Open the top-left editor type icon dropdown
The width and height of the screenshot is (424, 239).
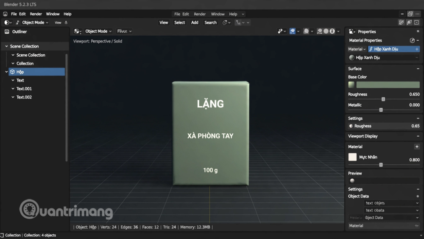pyautogui.click(x=8, y=22)
